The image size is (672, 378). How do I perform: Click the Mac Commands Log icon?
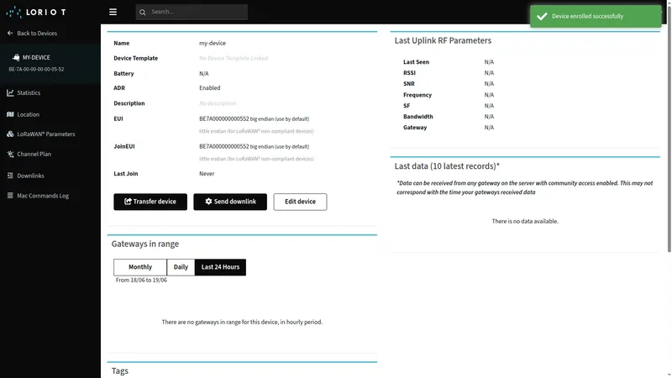[x=10, y=196]
